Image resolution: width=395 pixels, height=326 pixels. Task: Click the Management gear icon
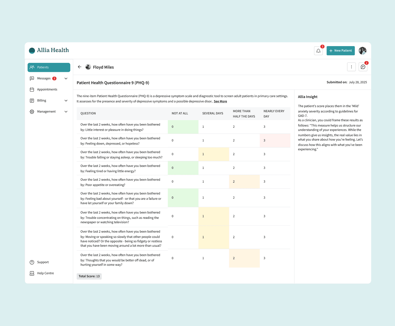coord(32,112)
